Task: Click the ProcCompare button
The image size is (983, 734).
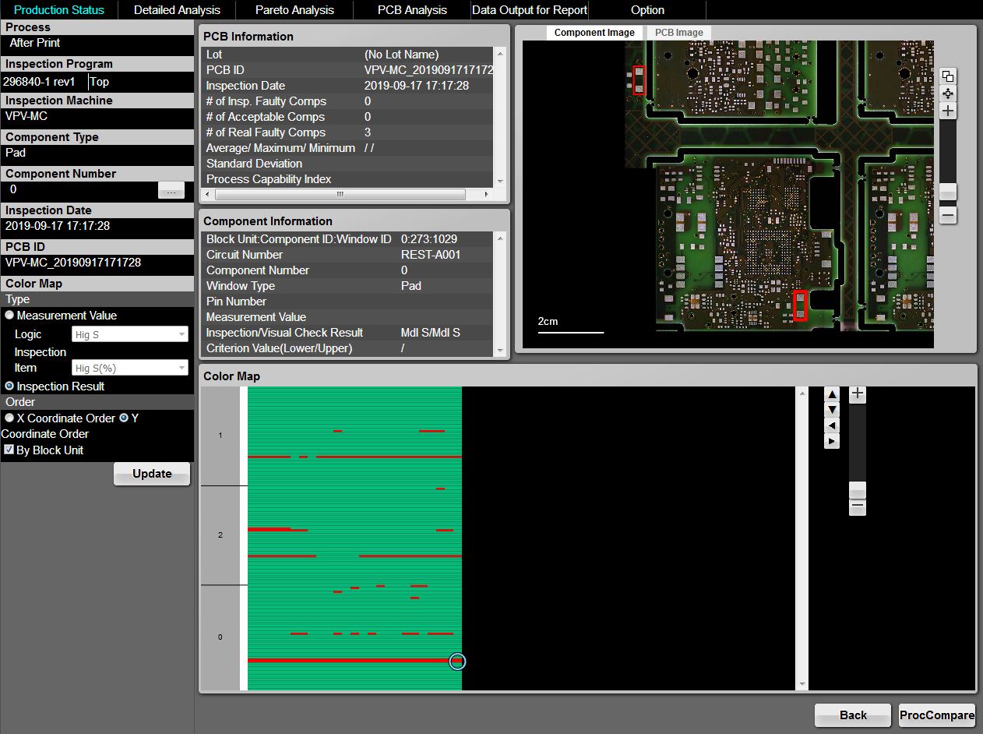Action: [936, 715]
